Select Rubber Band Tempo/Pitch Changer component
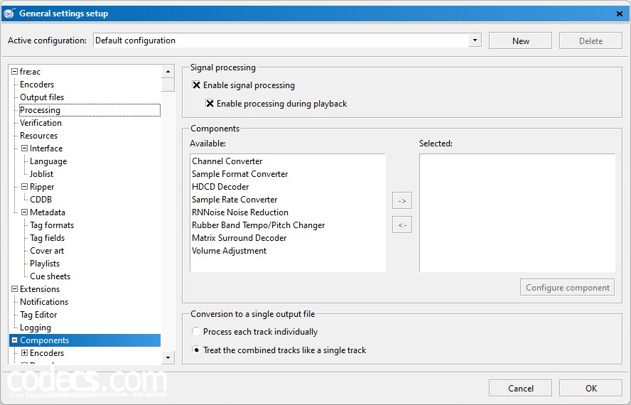The width and height of the screenshot is (631, 405). click(x=259, y=225)
